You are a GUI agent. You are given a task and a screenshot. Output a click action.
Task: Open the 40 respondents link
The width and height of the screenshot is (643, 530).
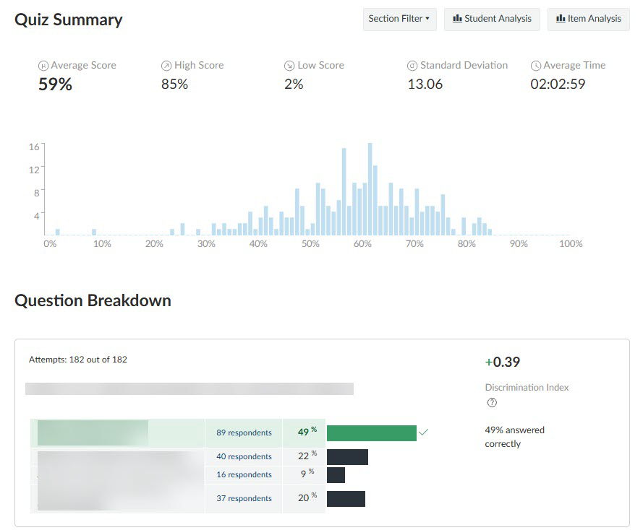(244, 456)
